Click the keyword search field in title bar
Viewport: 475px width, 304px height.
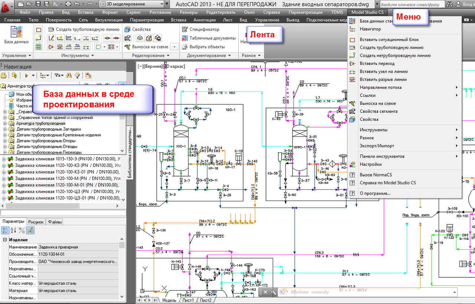413,4
